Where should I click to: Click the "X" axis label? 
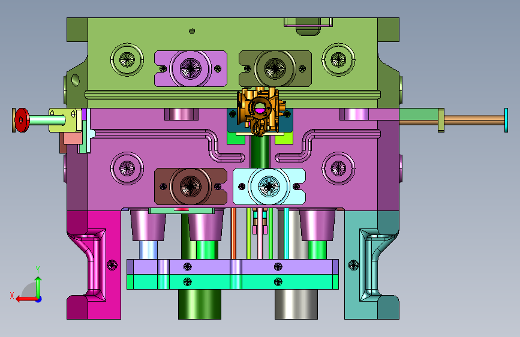(x=12, y=296)
